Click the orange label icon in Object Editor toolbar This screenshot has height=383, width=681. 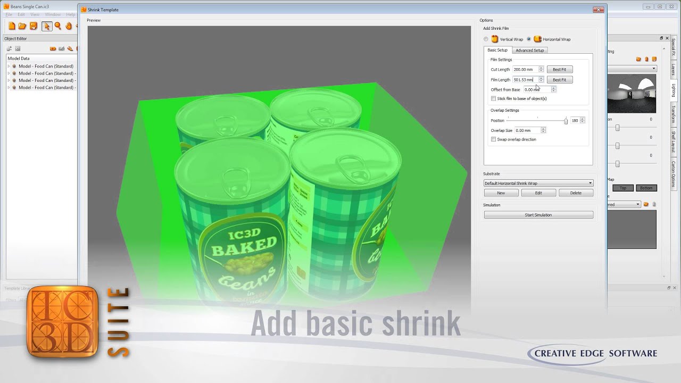53,48
